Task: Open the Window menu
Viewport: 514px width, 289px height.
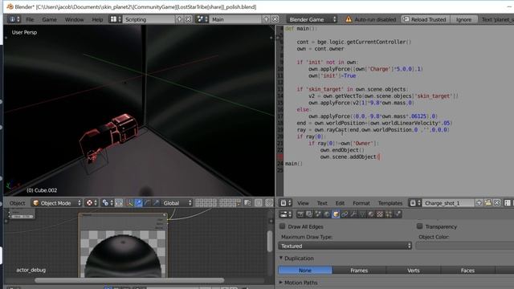Action: pyautogui.click(x=74, y=19)
